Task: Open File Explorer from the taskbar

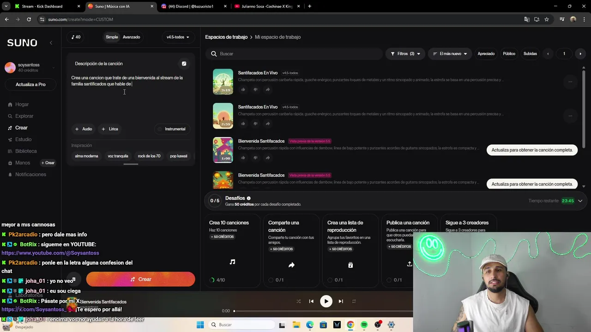Action: click(x=296, y=325)
